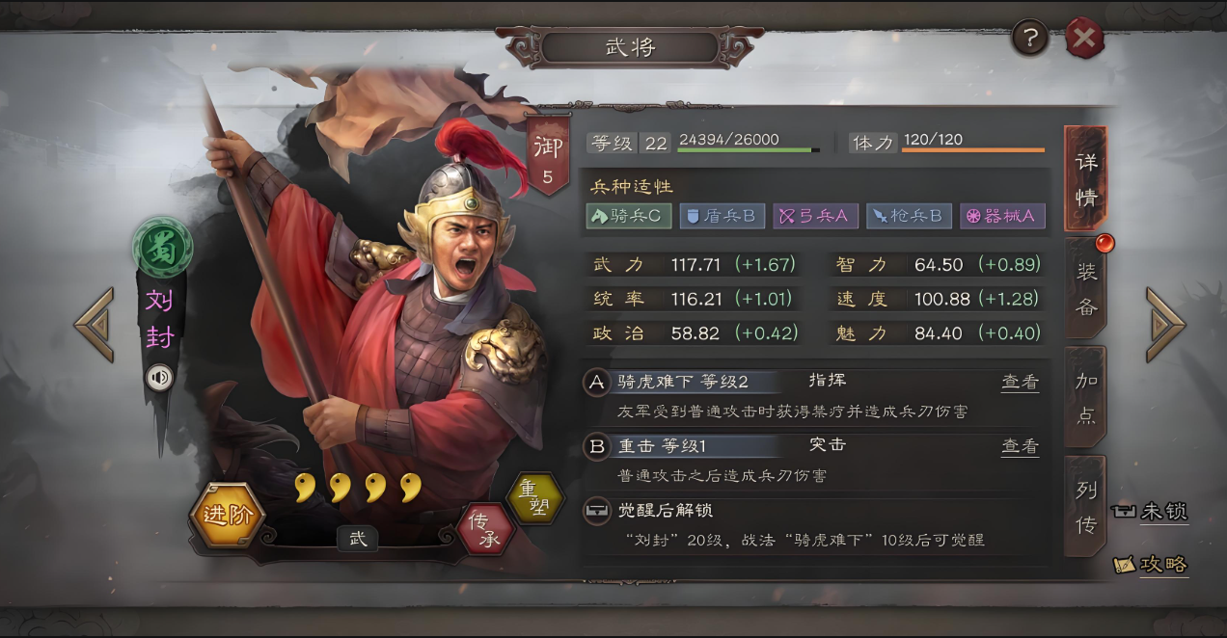The image size is (1227, 638).
Task: Select the 弓兵A troop type tag
Action: pos(815,216)
